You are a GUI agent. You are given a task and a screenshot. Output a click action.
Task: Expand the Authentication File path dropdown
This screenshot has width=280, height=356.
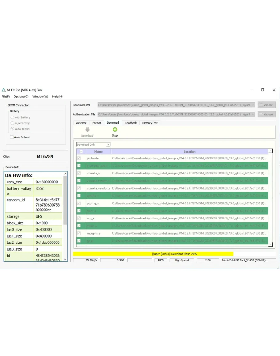click(x=253, y=114)
